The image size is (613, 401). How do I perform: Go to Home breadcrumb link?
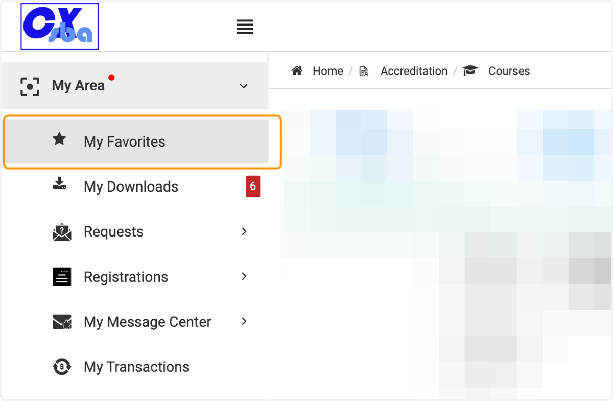328,71
